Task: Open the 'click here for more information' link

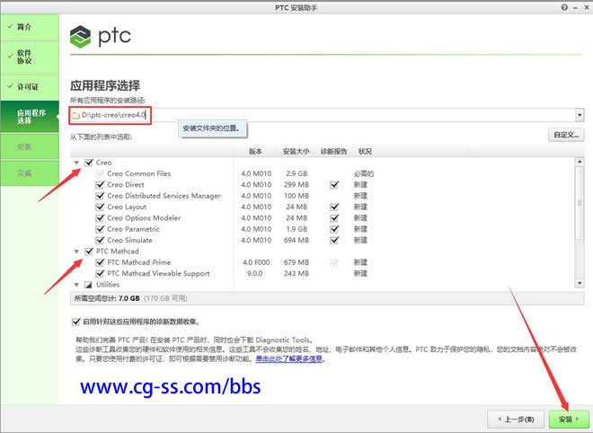Action: [x=289, y=358]
